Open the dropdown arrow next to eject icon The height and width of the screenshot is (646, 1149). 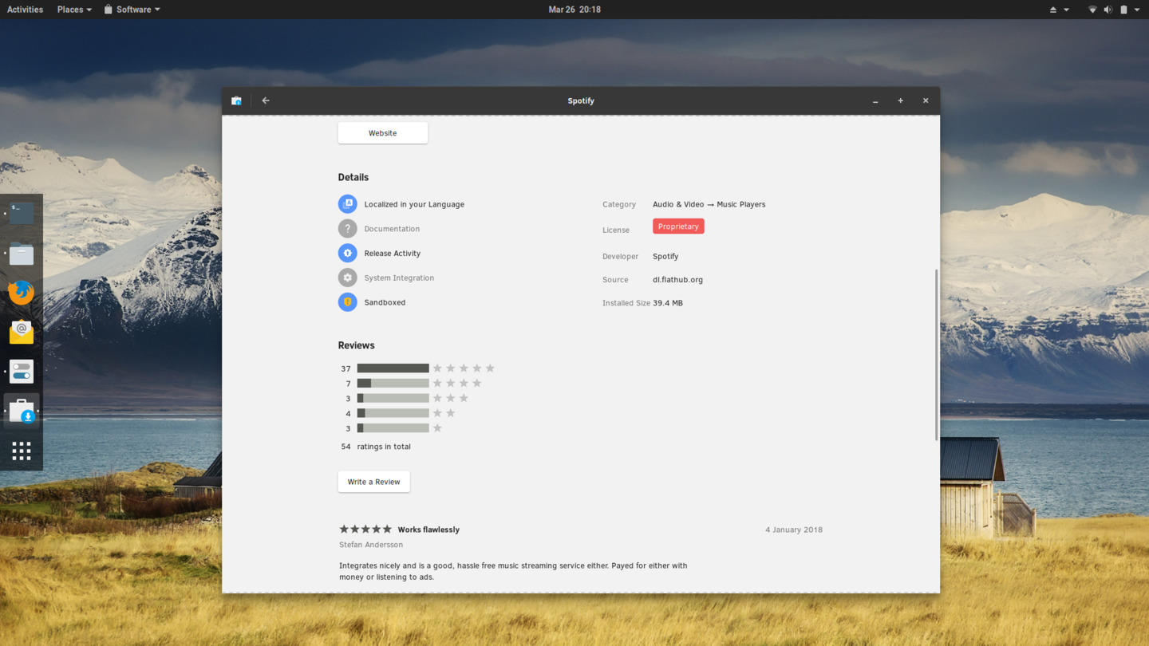pos(1066,10)
